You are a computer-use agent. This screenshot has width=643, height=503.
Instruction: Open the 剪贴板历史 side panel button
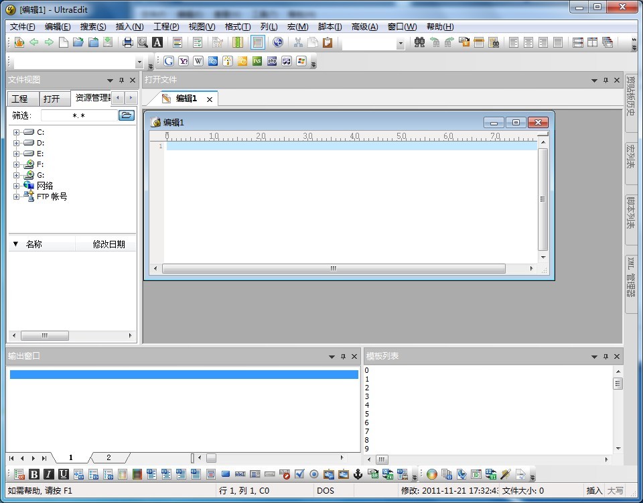tap(630, 96)
